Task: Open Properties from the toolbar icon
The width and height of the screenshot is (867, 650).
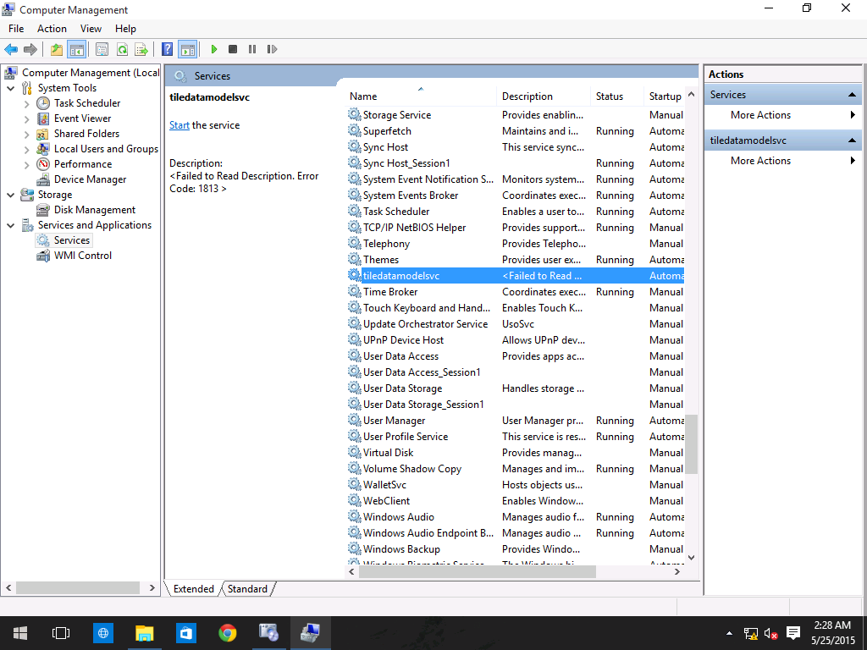Action: 102,49
